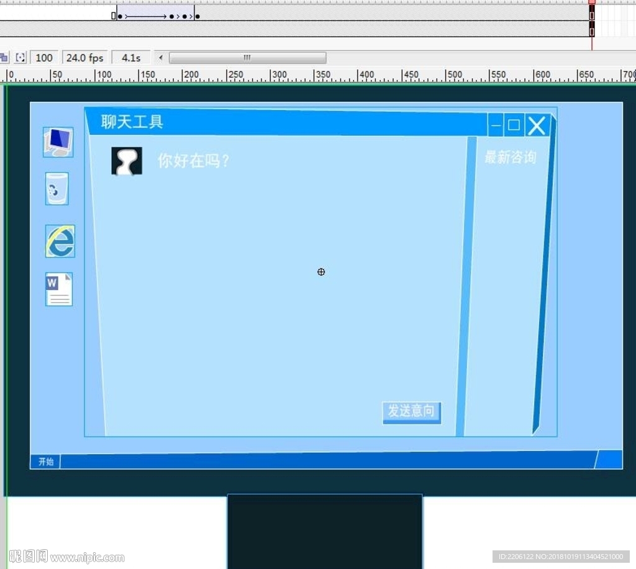Select the first keyframe of the tween span

(x=120, y=16)
